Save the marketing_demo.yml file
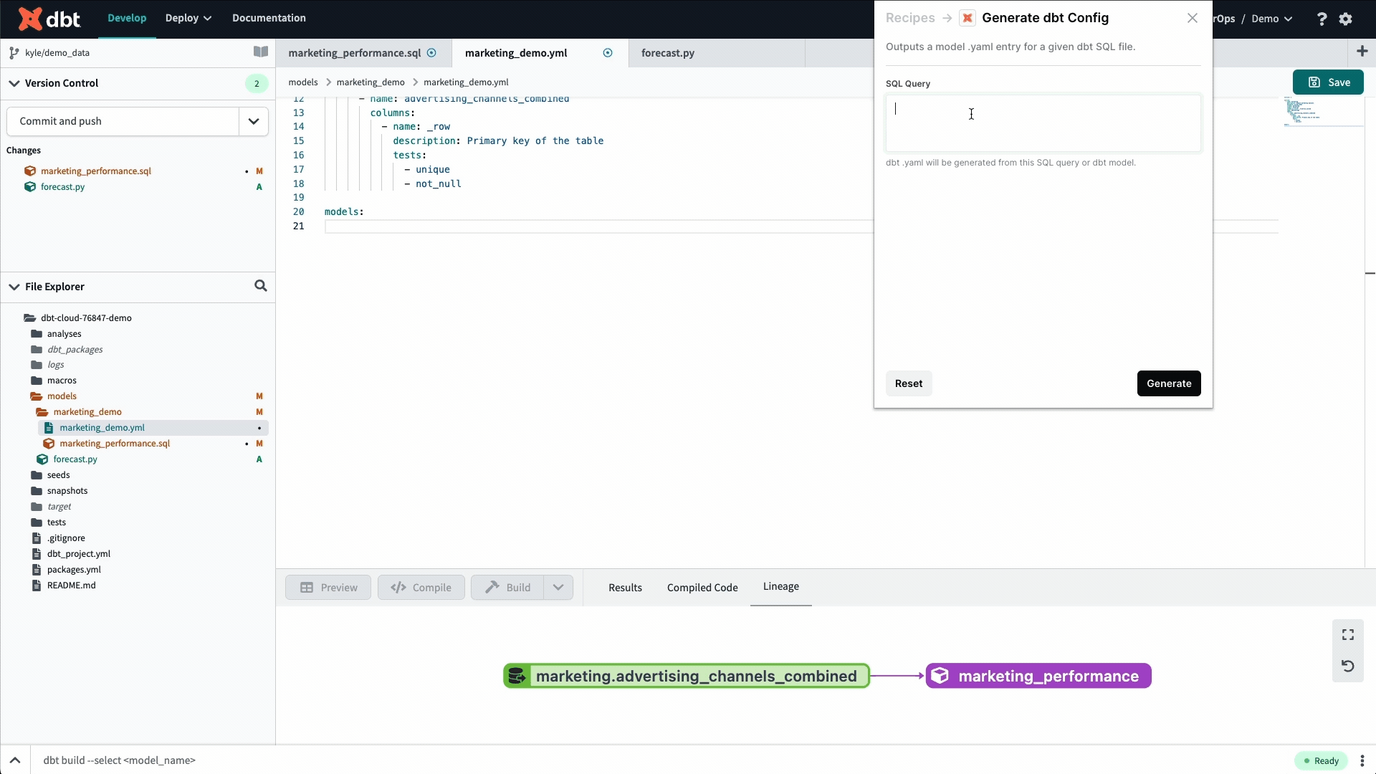Viewport: 1376px width, 774px height. [x=1328, y=82]
